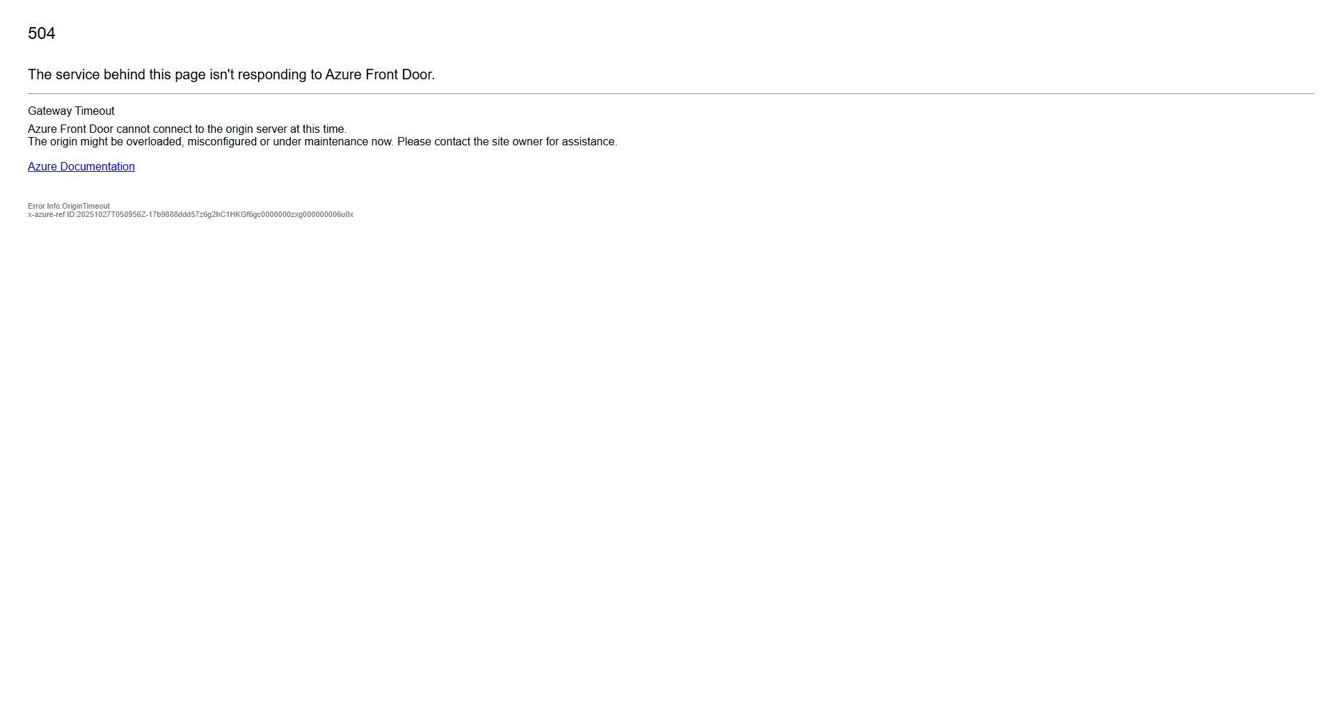Click the "Error Info:" label

tap(45, 207)
